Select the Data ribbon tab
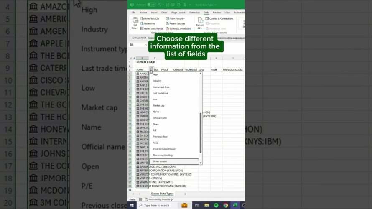The height and width of the screenshot is (209, 372). 206,13
